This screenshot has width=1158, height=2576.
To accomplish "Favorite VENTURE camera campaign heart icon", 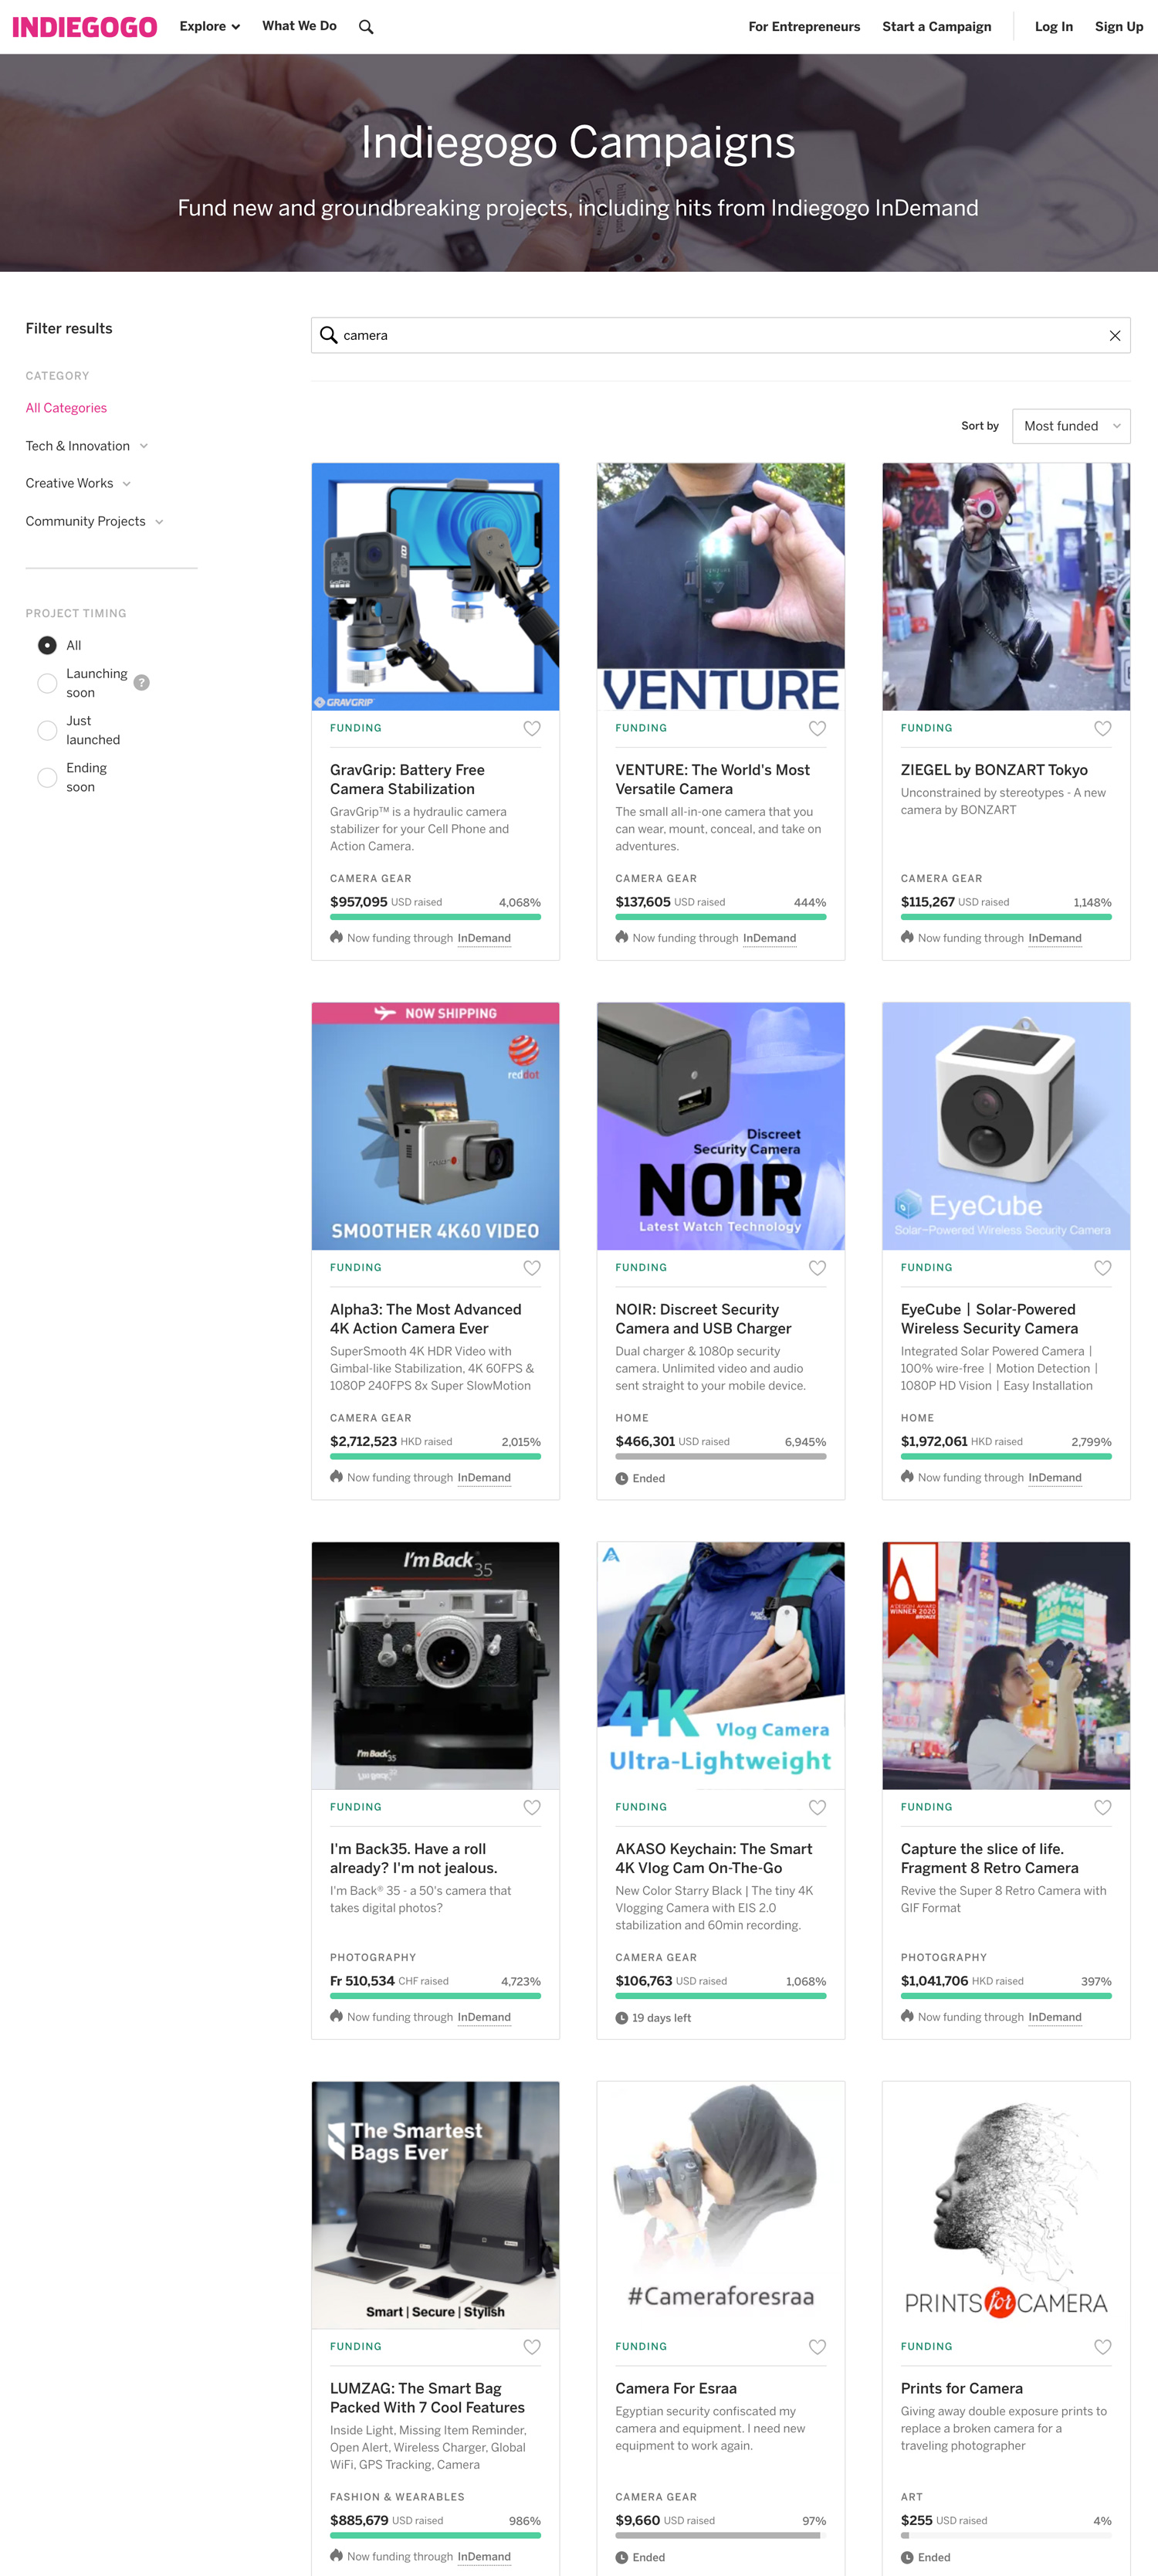I will 818,729.
